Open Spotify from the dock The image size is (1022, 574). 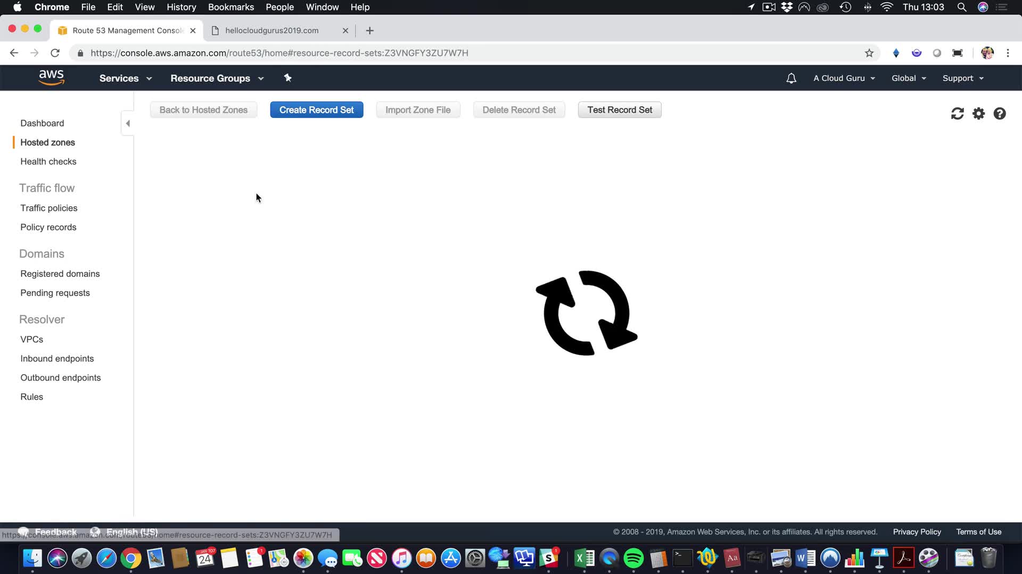tap(633, 558)
